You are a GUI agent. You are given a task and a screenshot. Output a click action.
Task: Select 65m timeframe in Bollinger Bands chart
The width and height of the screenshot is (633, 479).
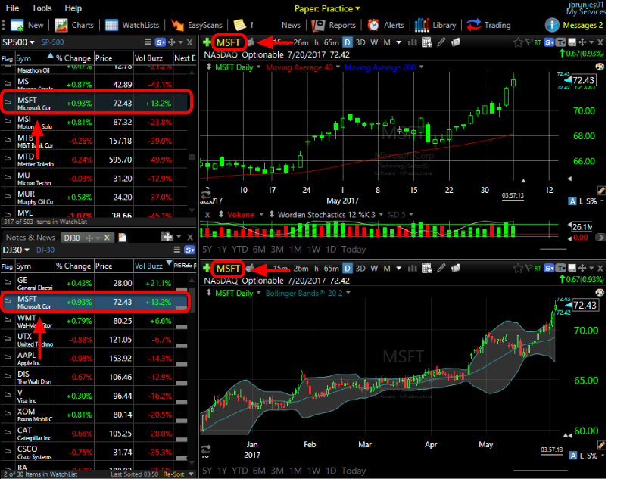click(331, 269)
